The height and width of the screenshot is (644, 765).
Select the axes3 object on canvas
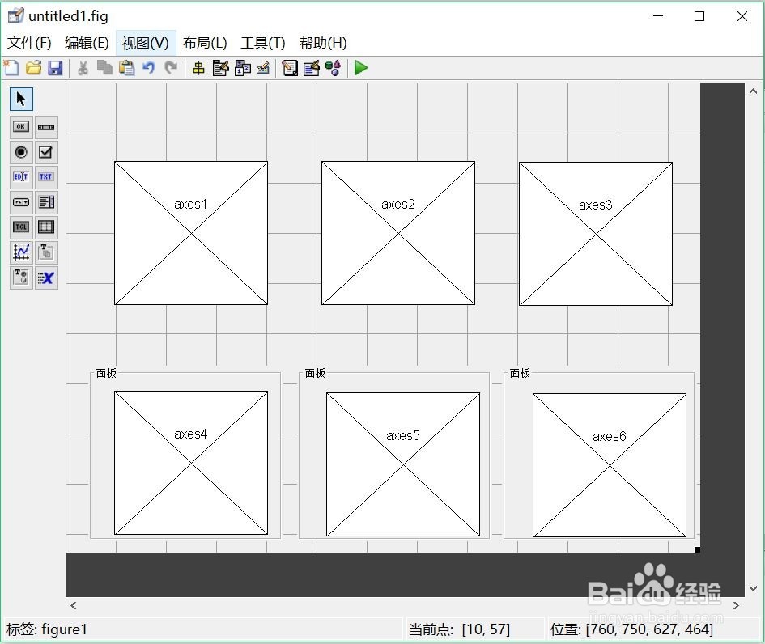point(596,234)
